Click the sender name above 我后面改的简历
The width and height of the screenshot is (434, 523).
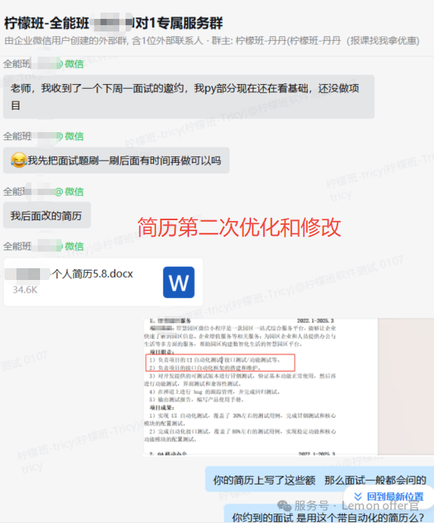[43, 191]
